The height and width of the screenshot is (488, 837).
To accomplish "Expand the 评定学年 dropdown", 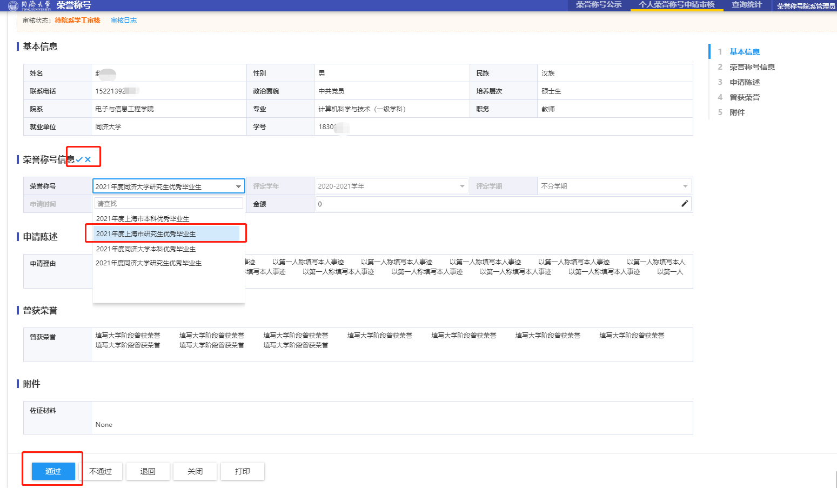I will tap(462, 186).
